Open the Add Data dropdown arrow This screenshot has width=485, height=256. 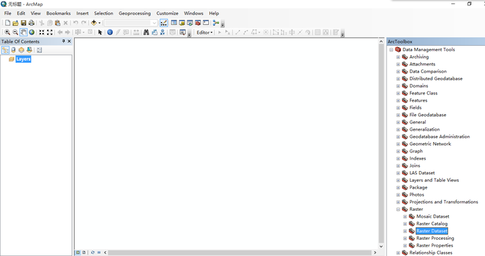click(x=99, y=23)
